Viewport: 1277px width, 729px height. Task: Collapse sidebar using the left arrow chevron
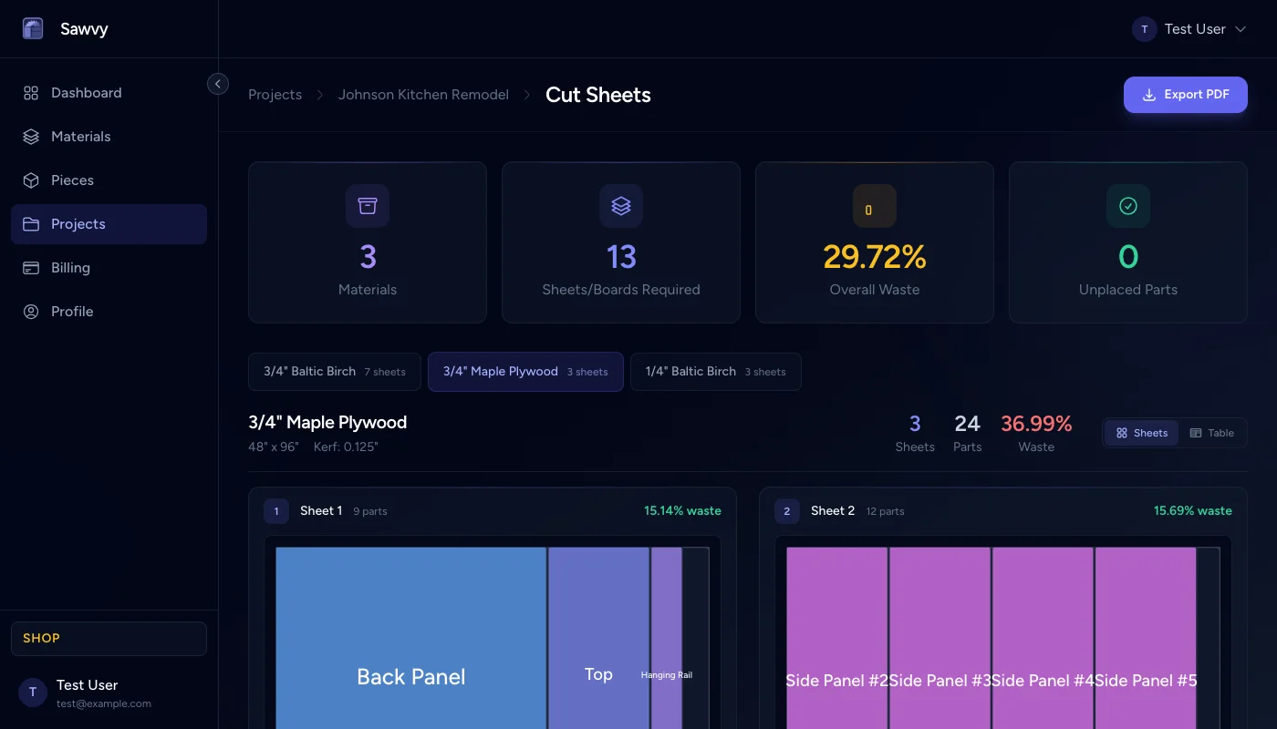click(x=218, y=83)
